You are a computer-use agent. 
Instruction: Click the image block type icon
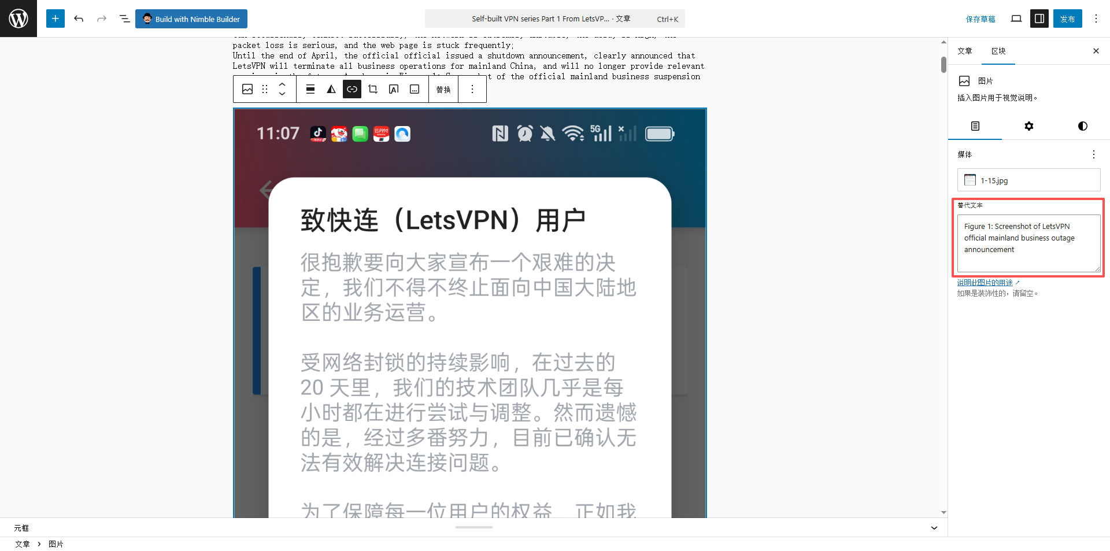click(247, 89)
